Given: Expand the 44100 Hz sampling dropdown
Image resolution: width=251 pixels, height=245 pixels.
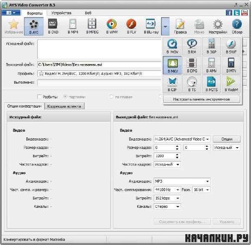Looking at the screenshot, I should (178, 190).
